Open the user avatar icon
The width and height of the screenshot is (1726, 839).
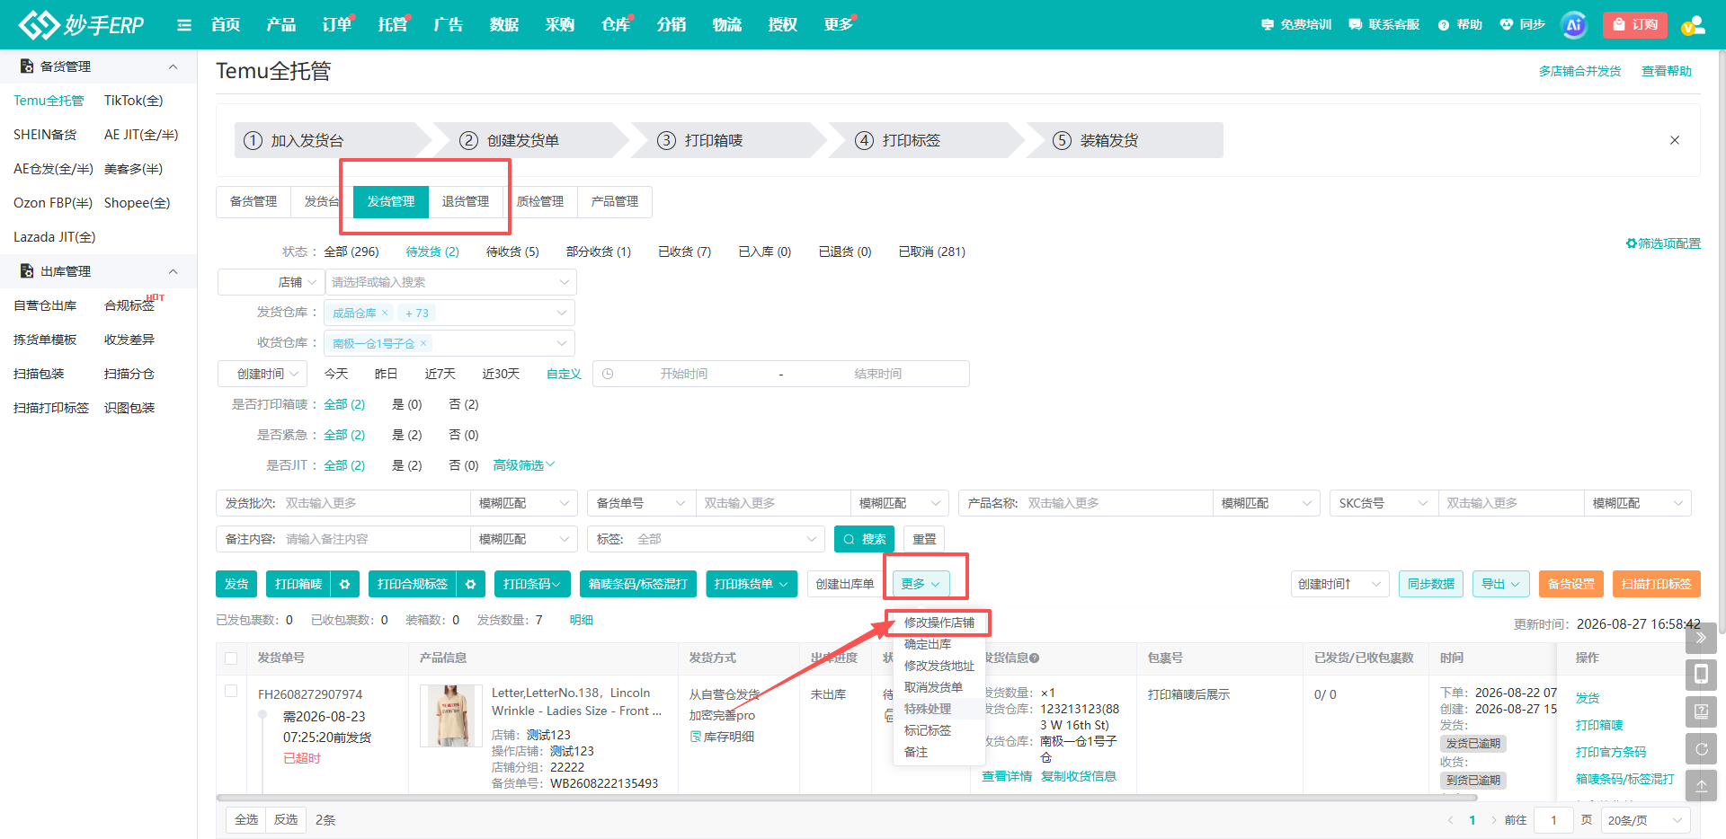pos(1693,25)
